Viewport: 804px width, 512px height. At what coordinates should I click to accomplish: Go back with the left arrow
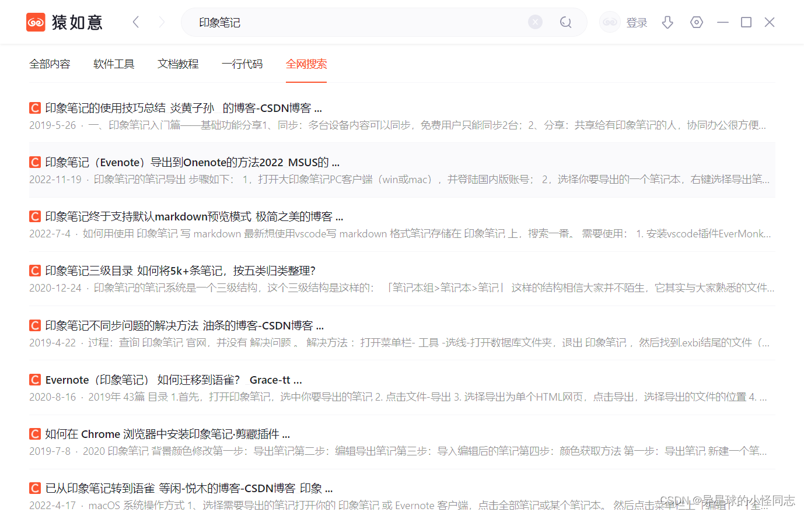tap(136, 22)
